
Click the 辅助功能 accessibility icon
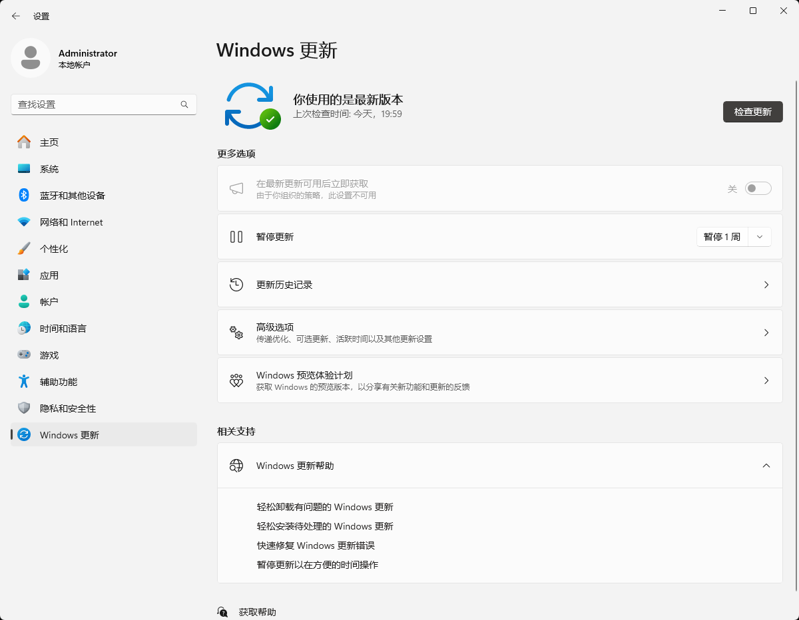click(24, 382)
